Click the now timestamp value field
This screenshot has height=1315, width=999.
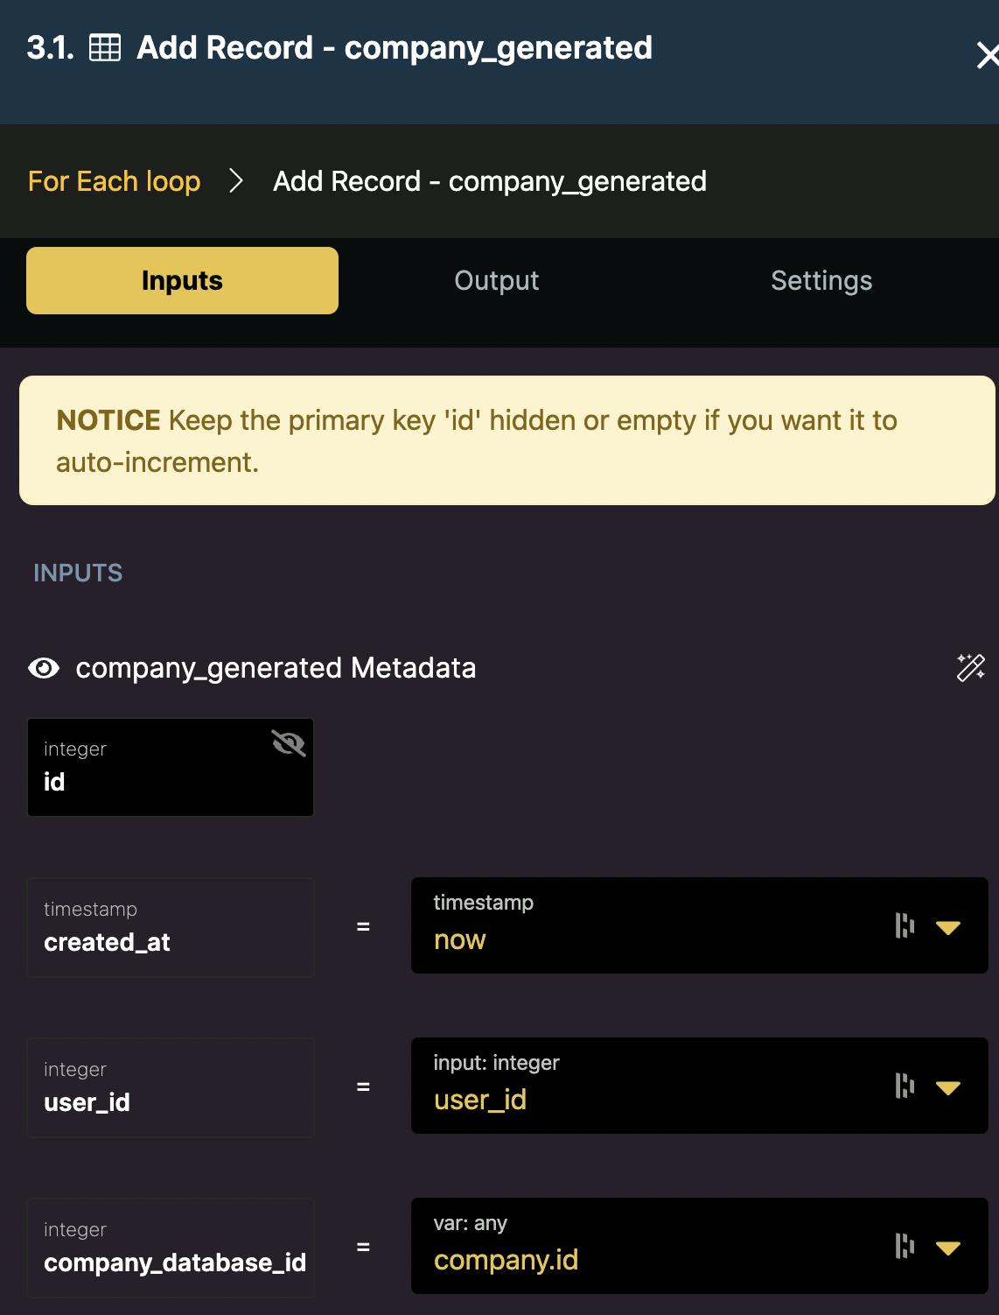[700, 925]
